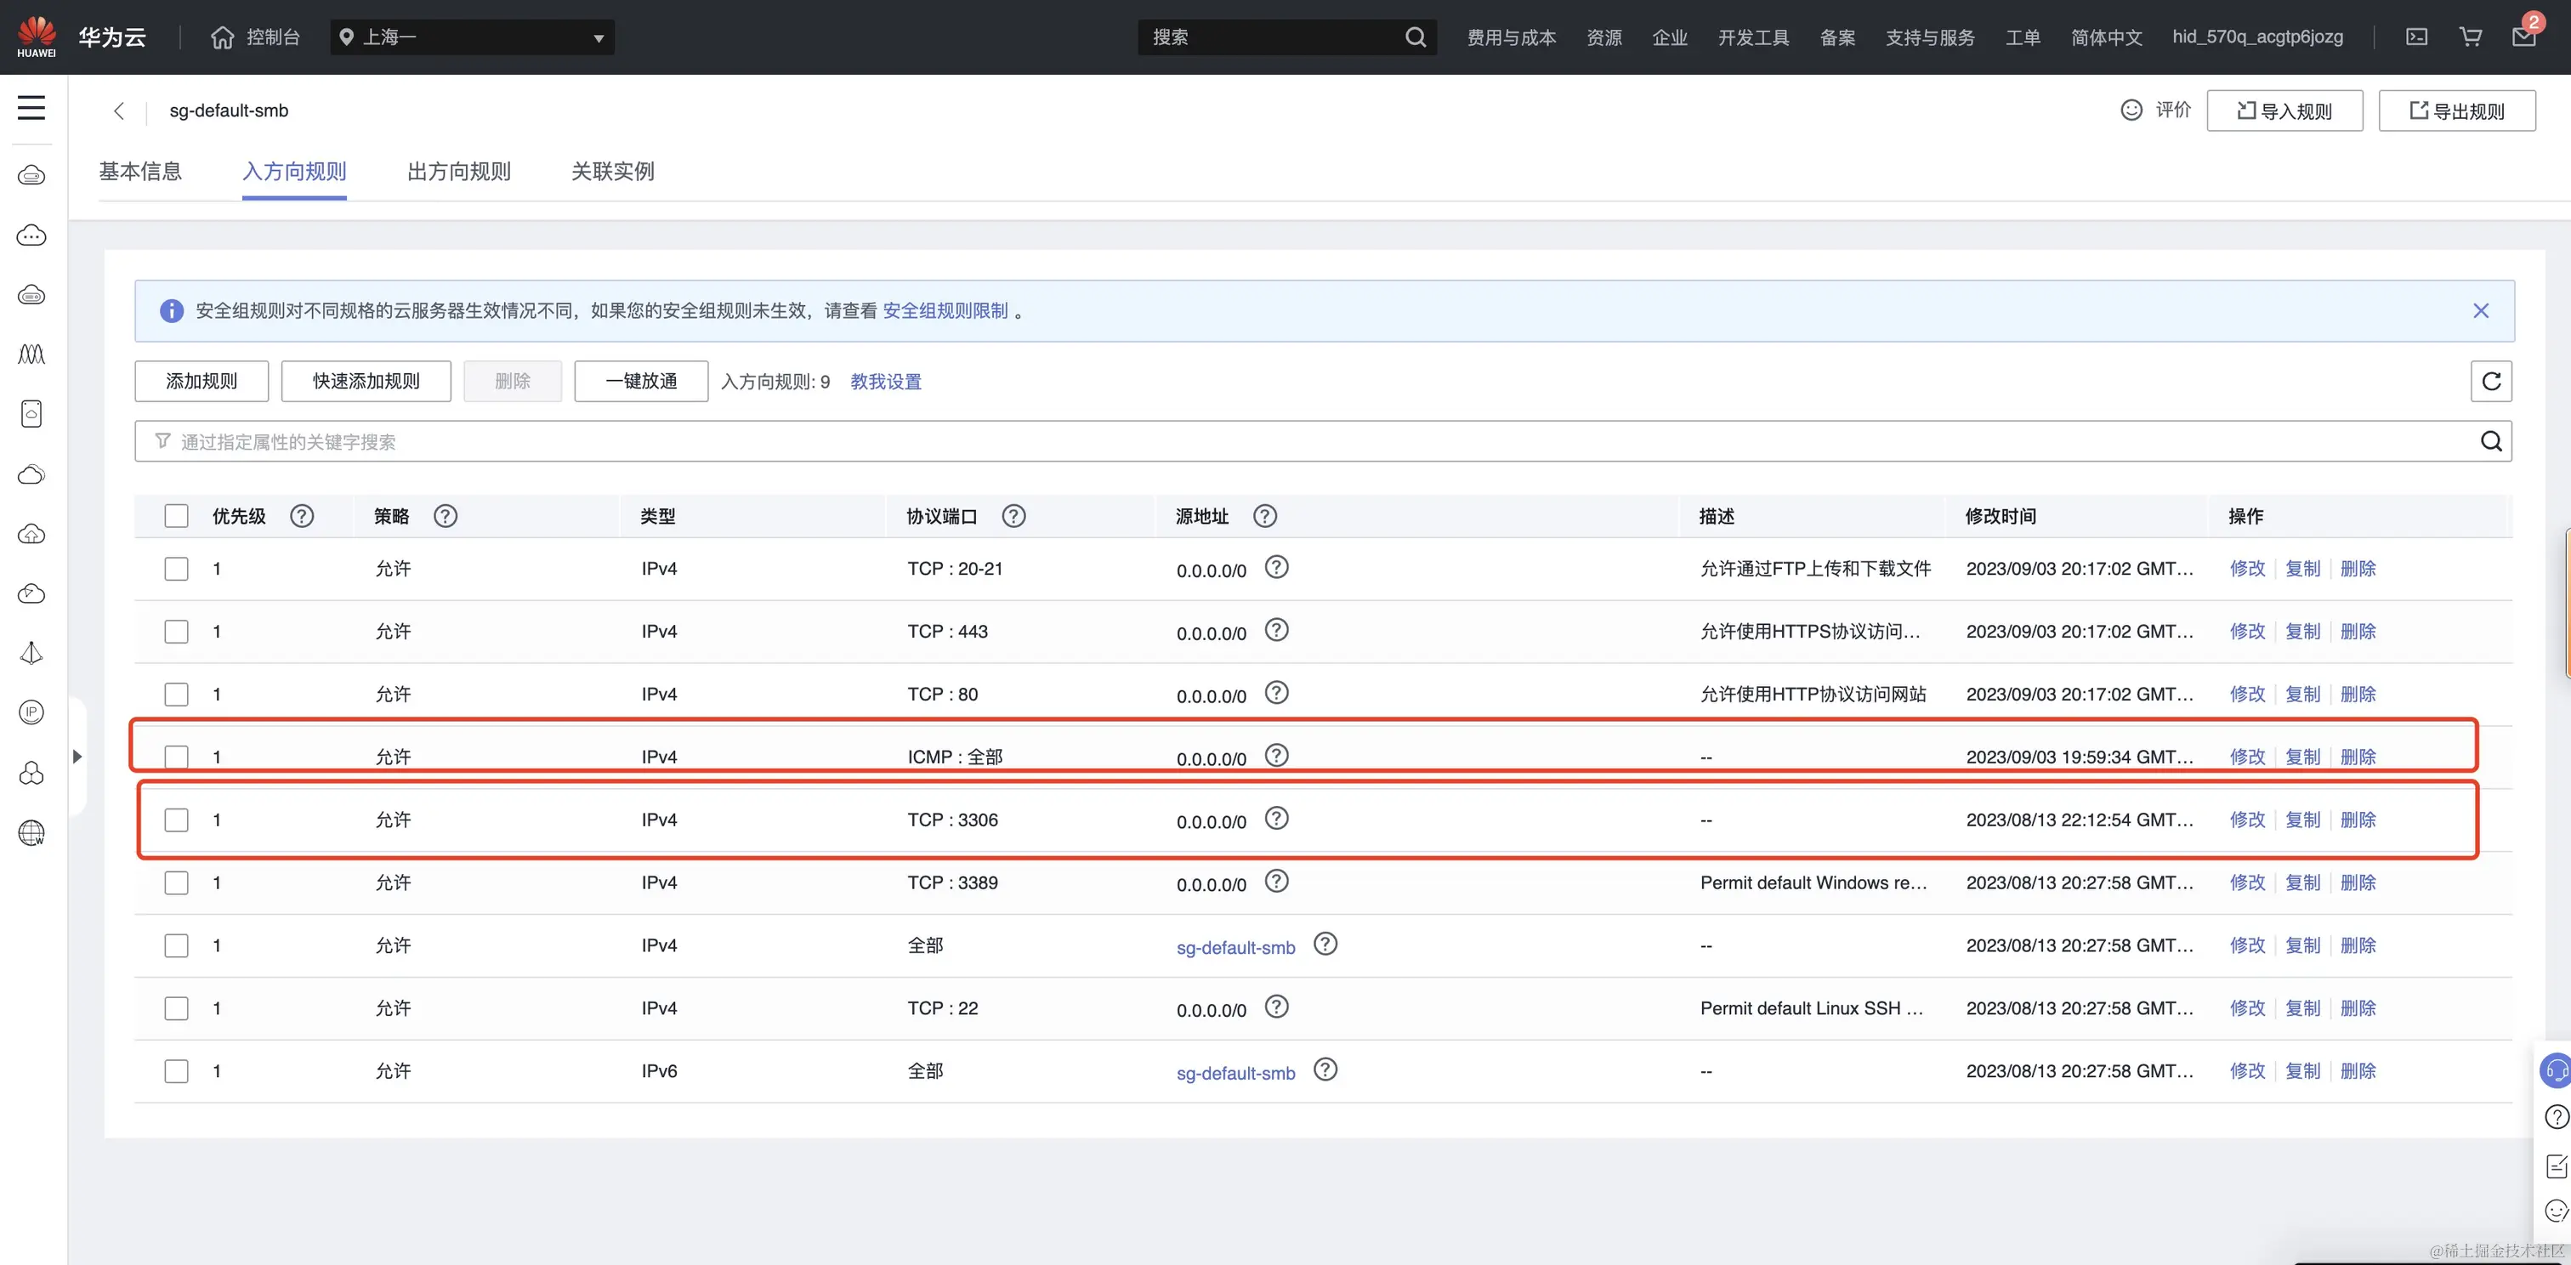Open the messages mail icon
The width and height of the screenshot is (2571, 1265).
point(2524,37)
